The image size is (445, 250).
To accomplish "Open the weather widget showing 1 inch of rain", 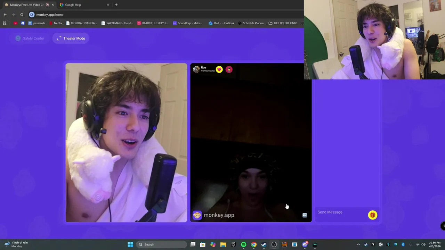I will click(x=17, y=244).
